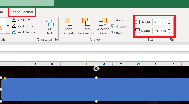This screenshot has height=104, width=189.
Task: Open the Size dialog launcher
Action: click(x=171, y=40)
